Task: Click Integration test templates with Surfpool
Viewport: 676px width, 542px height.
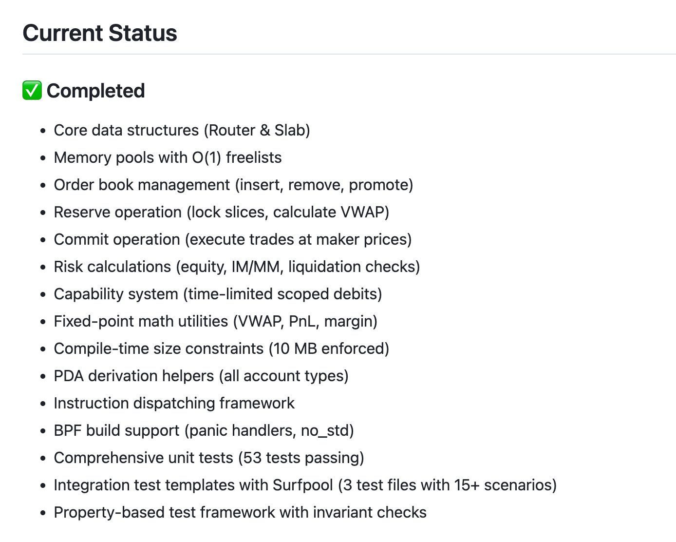Action: coord(305,485)
